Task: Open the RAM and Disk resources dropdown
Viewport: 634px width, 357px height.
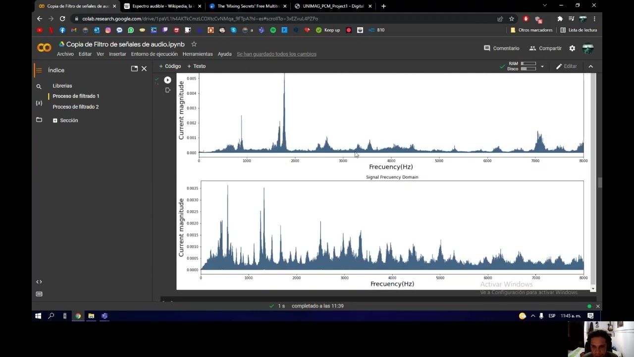Action: 542,66
